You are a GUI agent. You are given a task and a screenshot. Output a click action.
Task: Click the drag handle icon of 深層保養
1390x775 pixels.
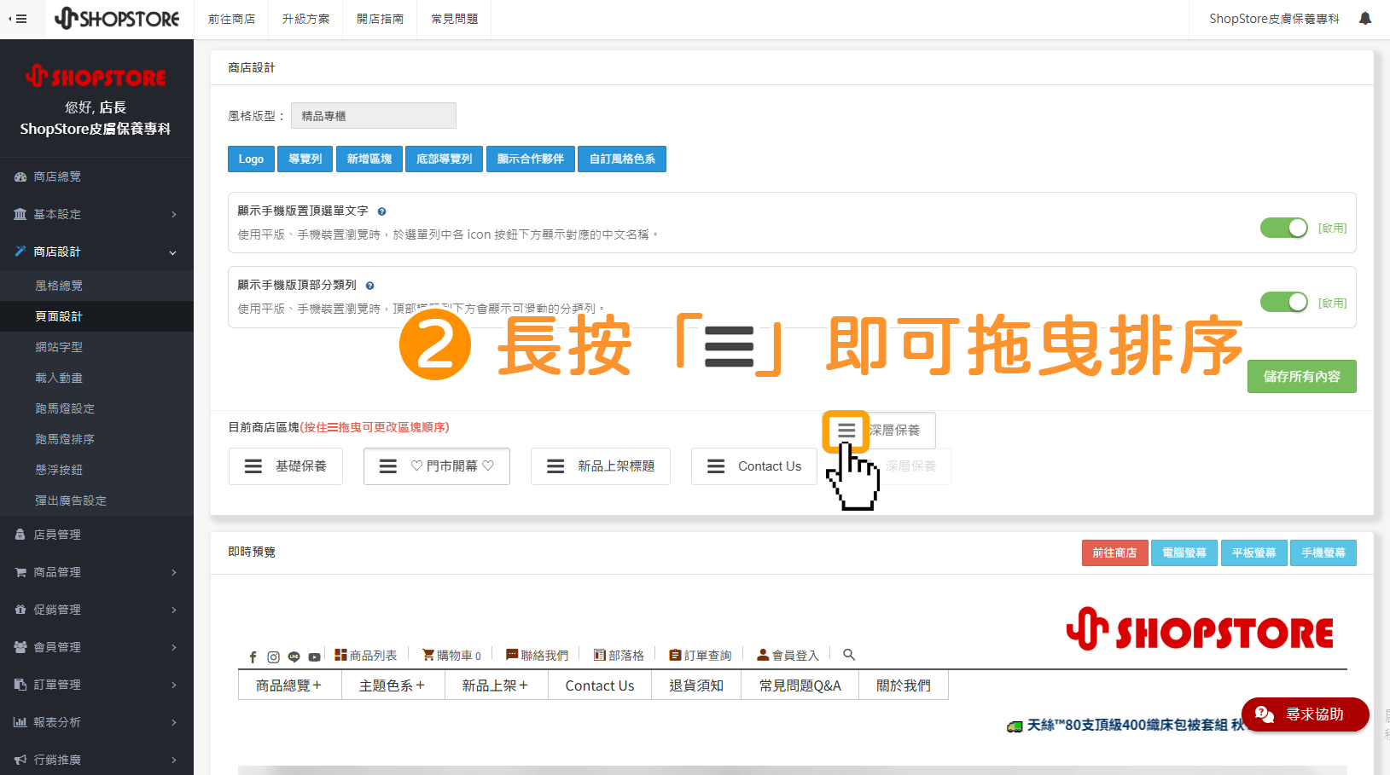pos(846,431)
